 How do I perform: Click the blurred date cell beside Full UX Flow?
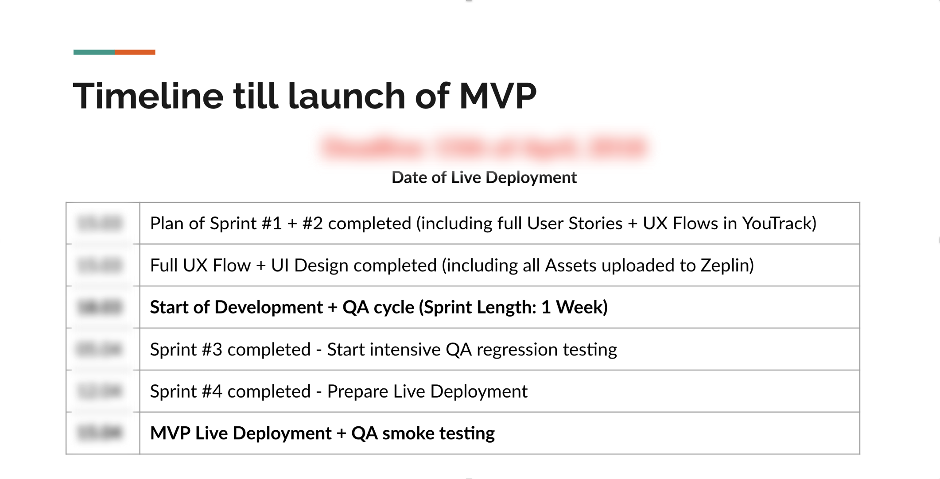(100, 265)
